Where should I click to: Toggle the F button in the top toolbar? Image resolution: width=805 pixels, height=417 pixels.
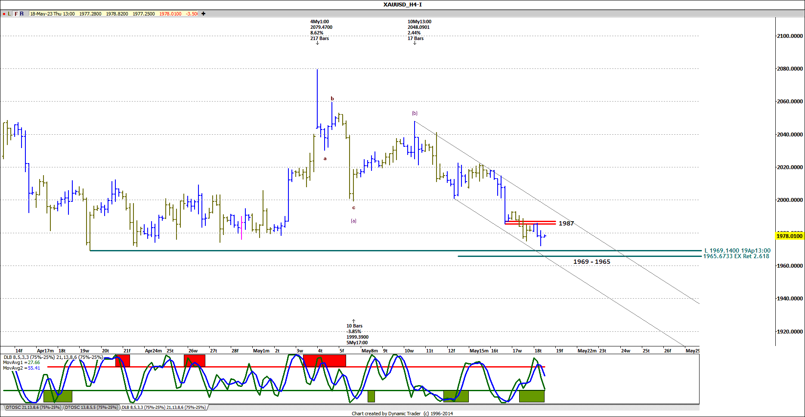click(16, 14)
